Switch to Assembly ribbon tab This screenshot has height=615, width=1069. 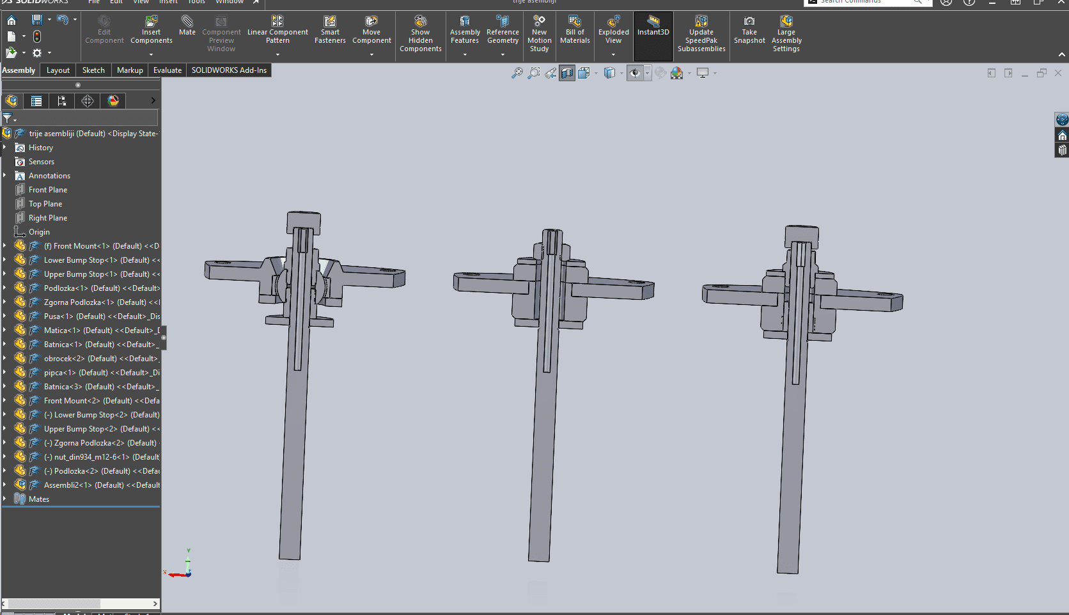19,70
